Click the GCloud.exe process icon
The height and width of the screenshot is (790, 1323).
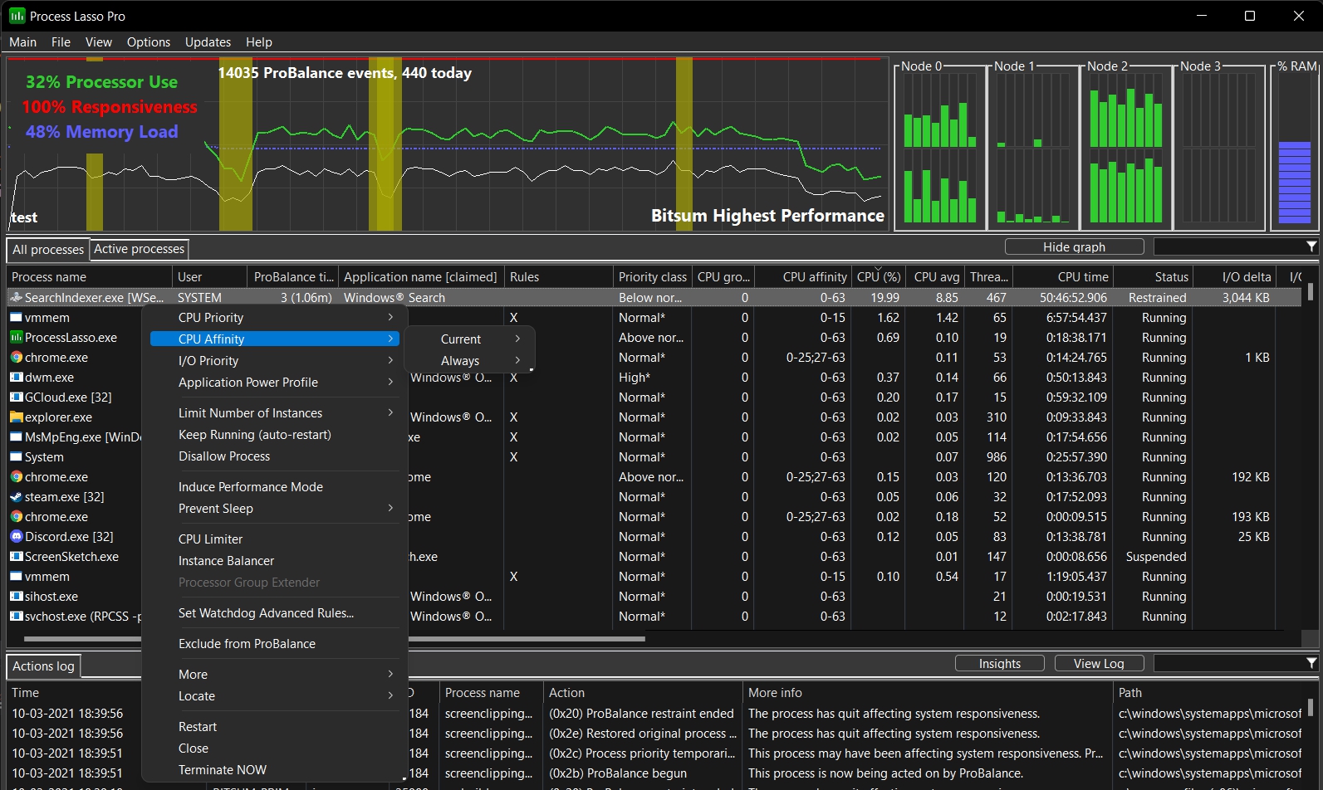[x=16, y=397]
